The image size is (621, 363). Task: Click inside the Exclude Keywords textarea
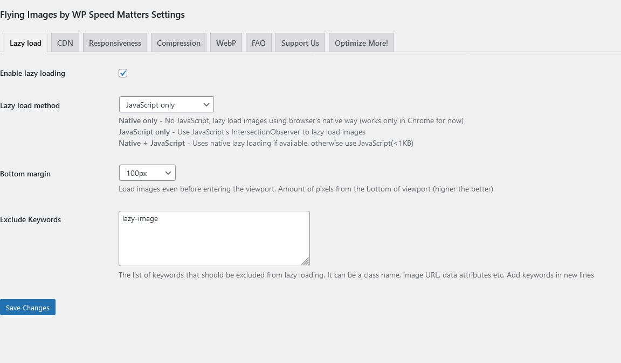[x=214, y=238]
